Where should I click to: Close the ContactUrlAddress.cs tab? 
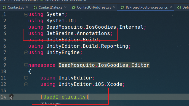click(x=114, y=7)
